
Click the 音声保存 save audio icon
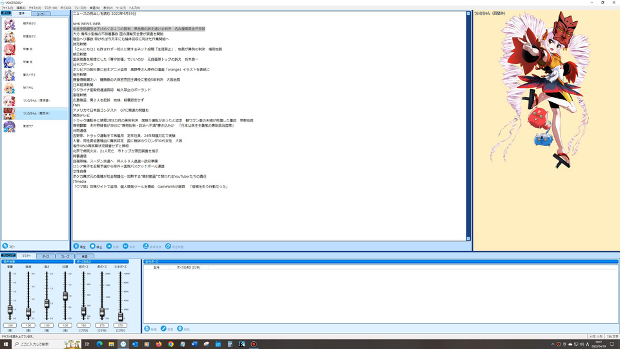(x=146, y=246)
